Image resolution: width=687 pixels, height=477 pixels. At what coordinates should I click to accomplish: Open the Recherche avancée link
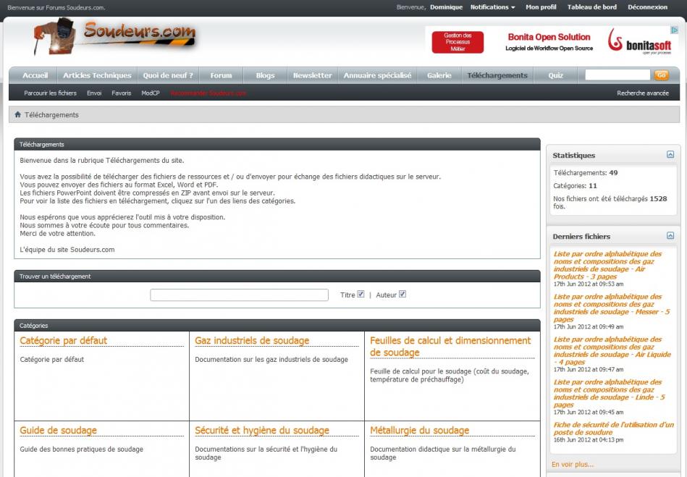click(x=642, y=93)
